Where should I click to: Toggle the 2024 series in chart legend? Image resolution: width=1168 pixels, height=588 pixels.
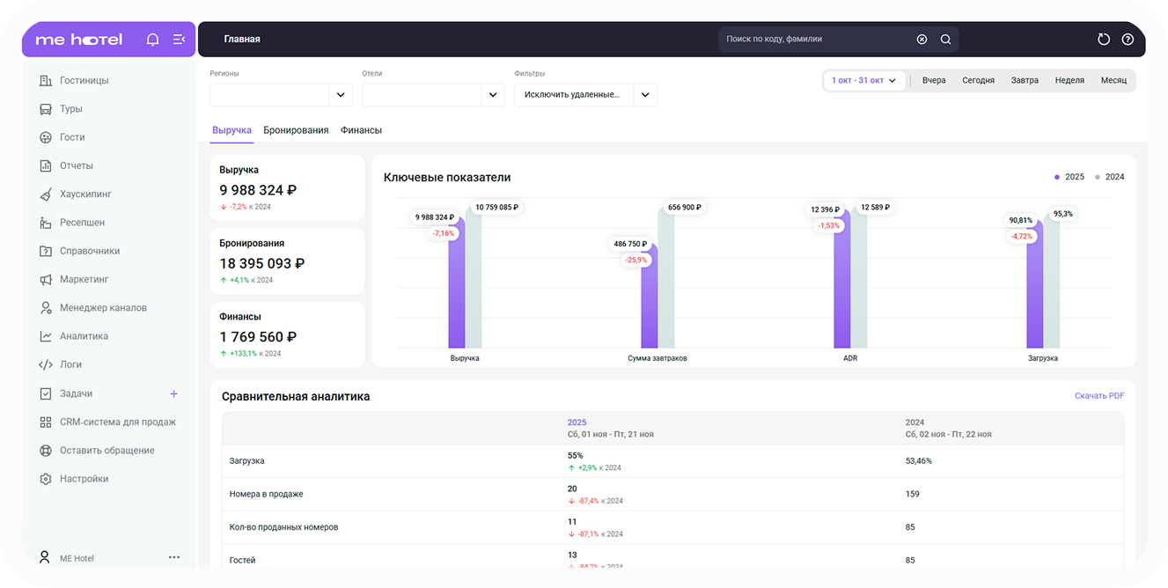(x=1110, y=177)
